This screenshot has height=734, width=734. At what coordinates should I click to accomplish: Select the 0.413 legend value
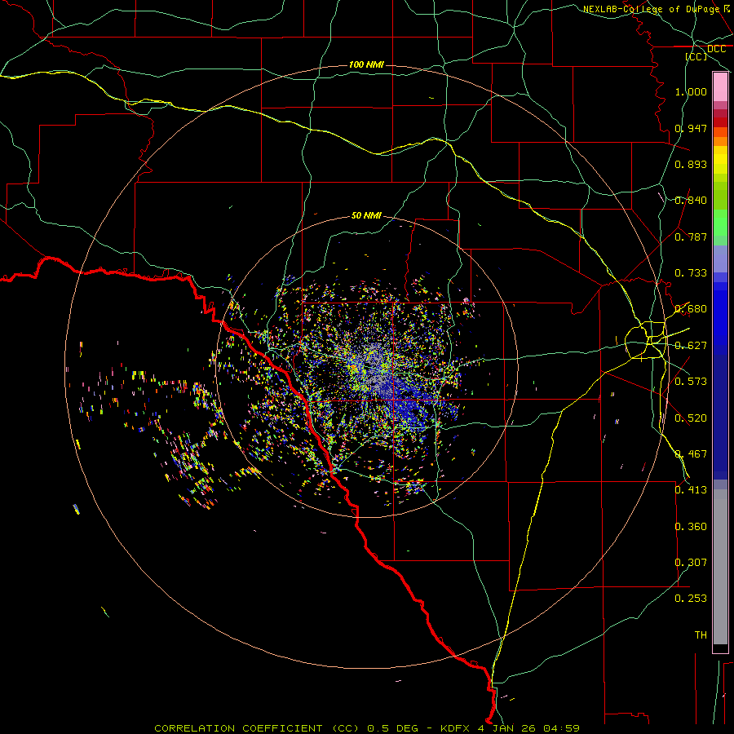pos(691,490)
